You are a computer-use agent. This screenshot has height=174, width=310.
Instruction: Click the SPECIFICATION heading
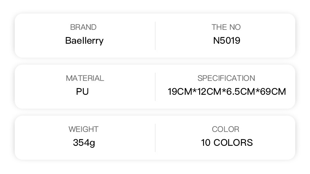pyautogui.click(x=226, y=78)
